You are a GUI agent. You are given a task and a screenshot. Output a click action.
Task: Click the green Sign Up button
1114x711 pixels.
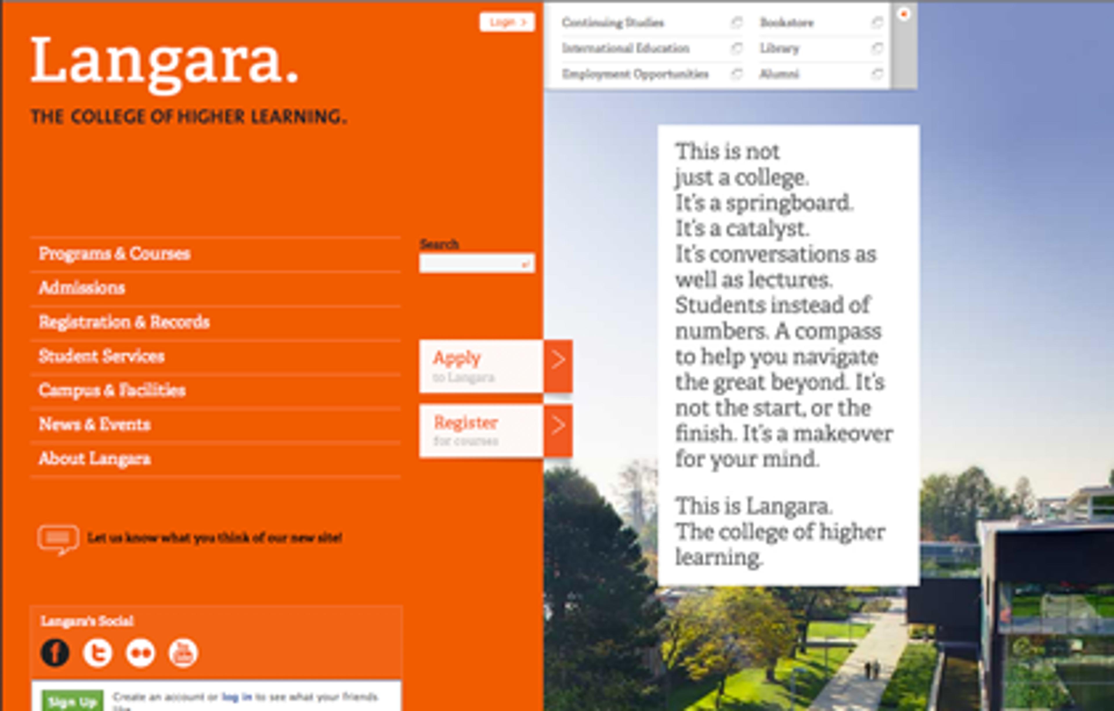[x=72, y=701]
